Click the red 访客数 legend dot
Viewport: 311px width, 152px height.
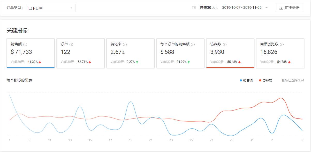260,80
